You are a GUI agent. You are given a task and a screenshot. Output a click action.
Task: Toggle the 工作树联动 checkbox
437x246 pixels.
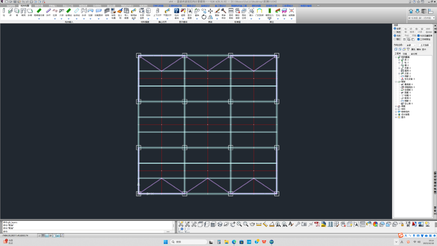point(418,39)
